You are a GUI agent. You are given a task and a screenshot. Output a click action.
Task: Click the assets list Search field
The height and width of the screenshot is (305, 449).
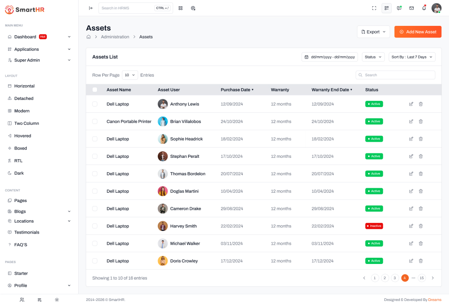pyautogui.click(x=395, y=75)
